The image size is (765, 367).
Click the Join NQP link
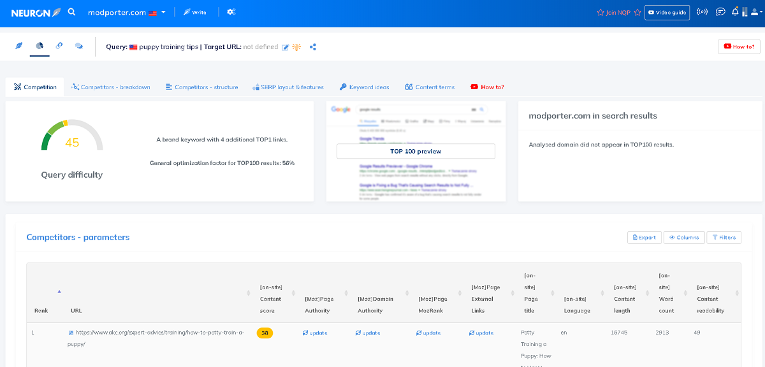pyautogui.click(x=618, y=12)
